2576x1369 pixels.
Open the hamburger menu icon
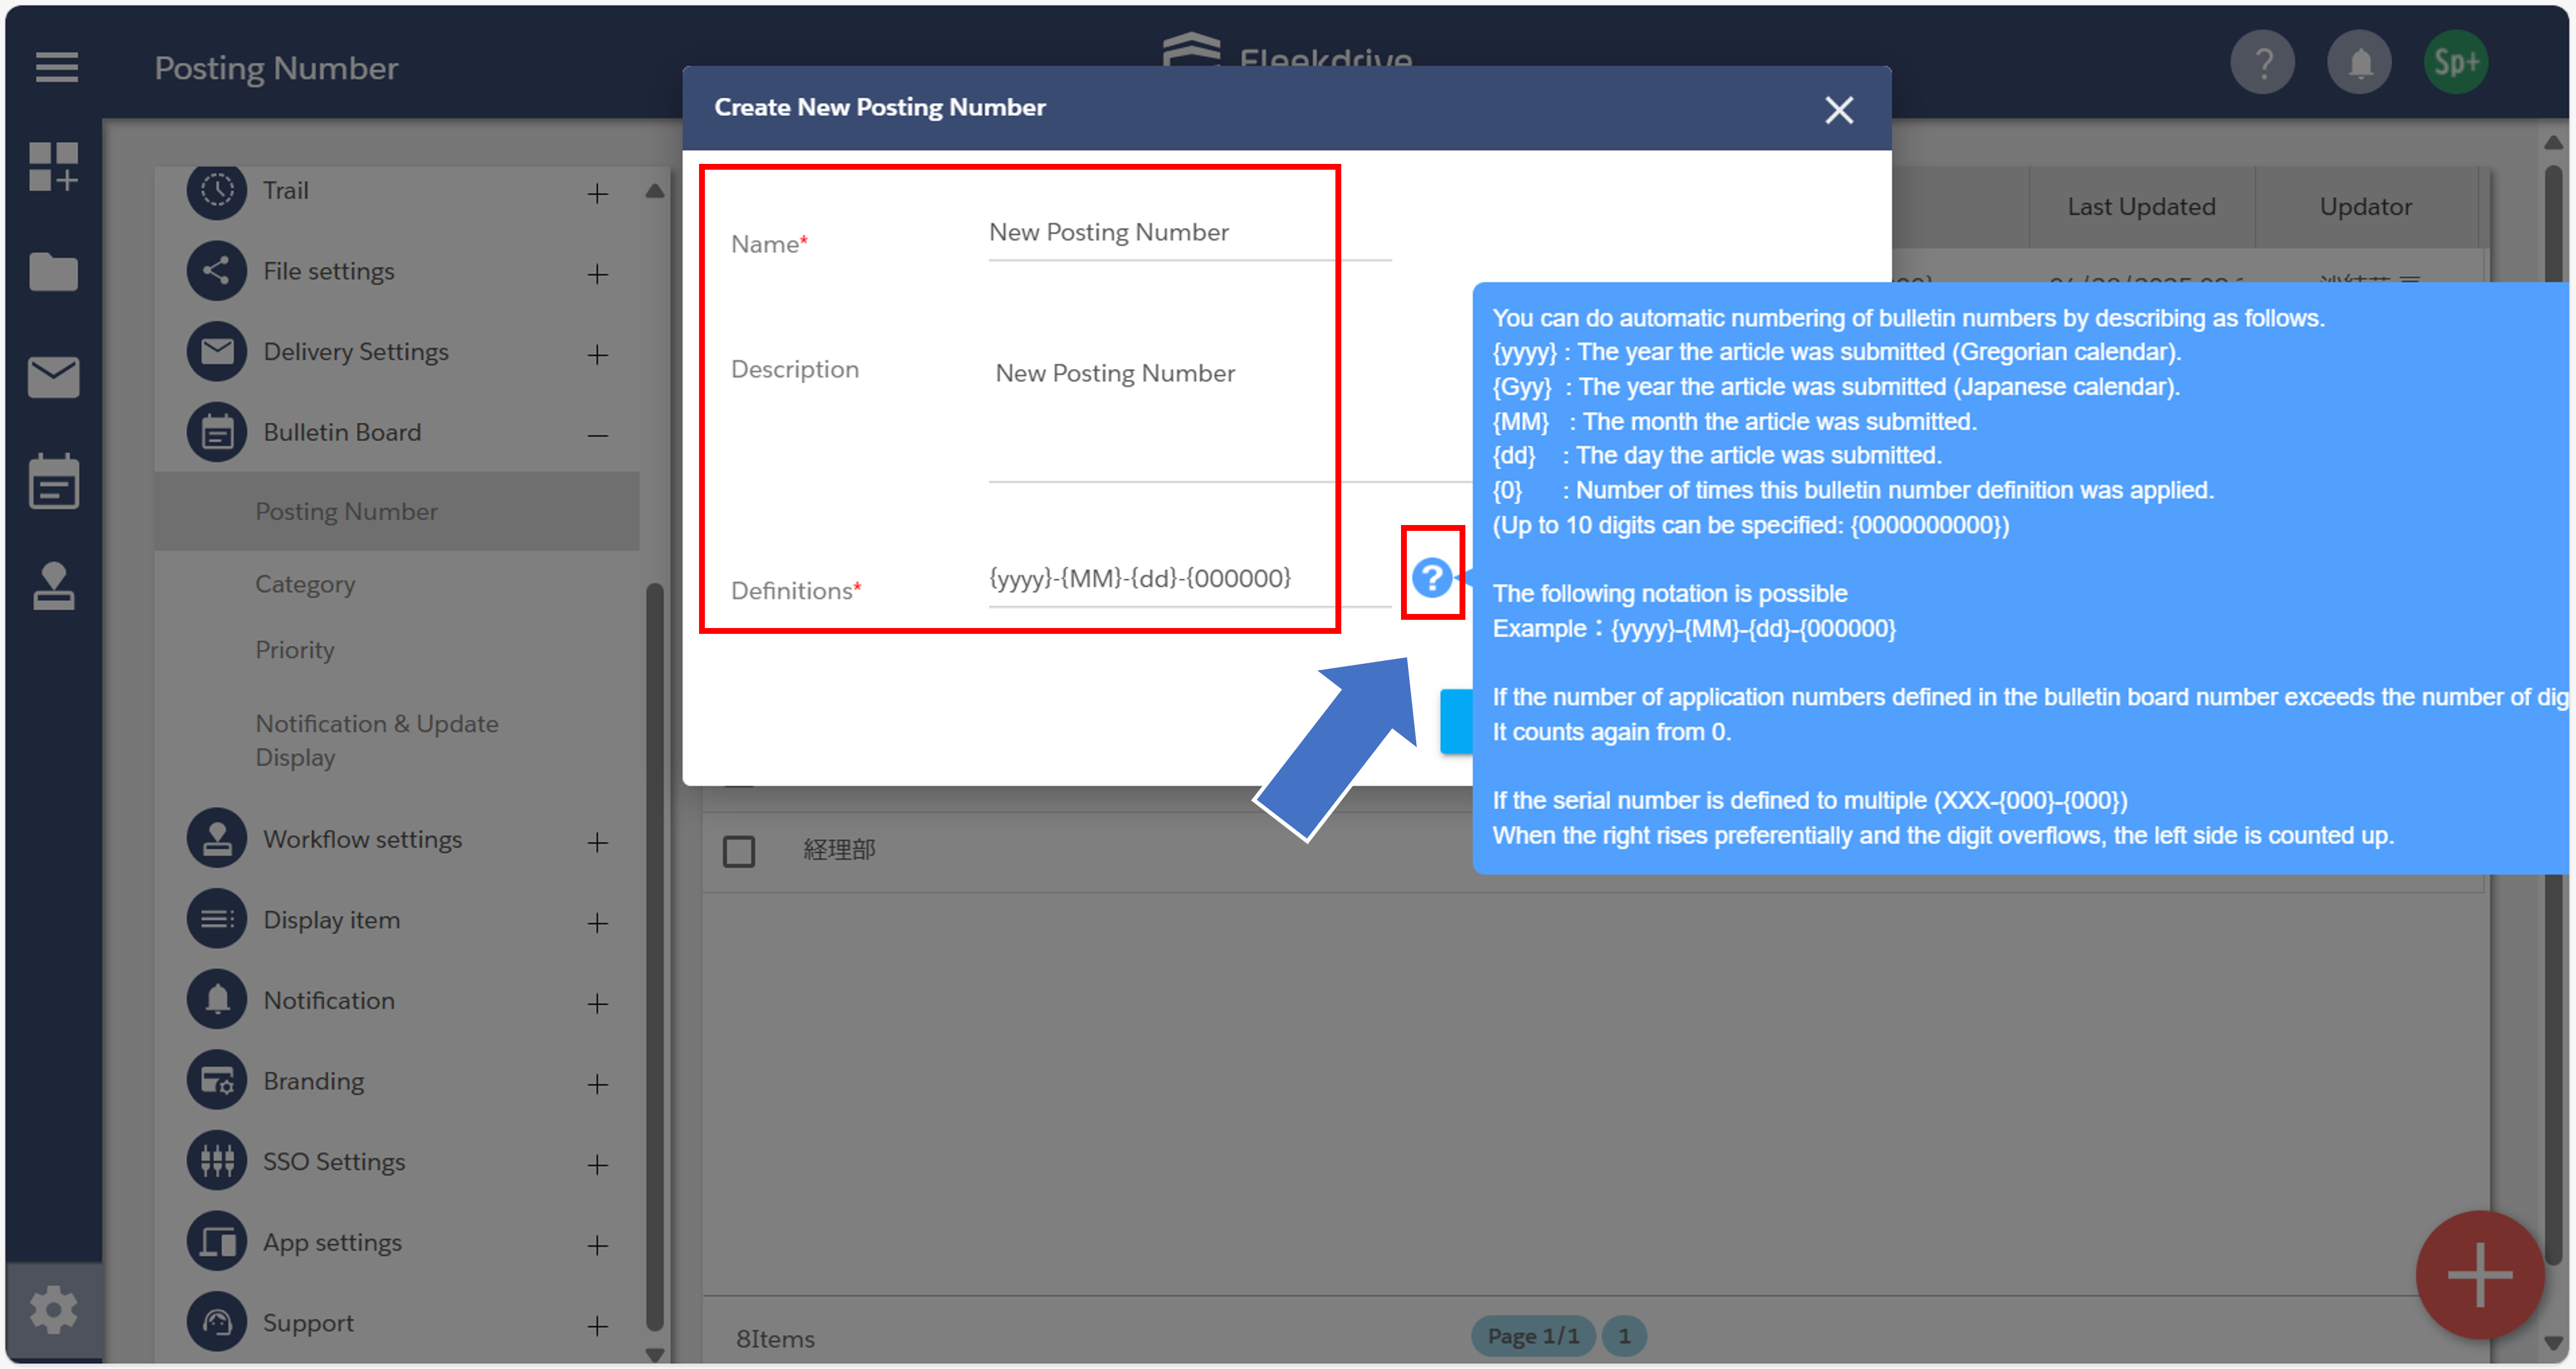[56, 67]
